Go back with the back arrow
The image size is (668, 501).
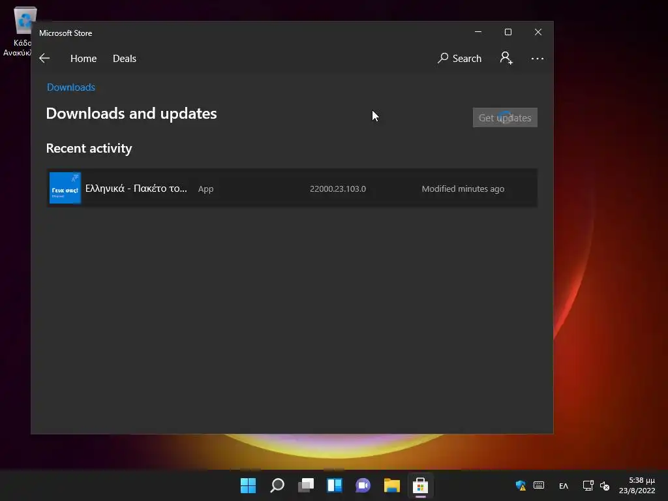point(44,58)
